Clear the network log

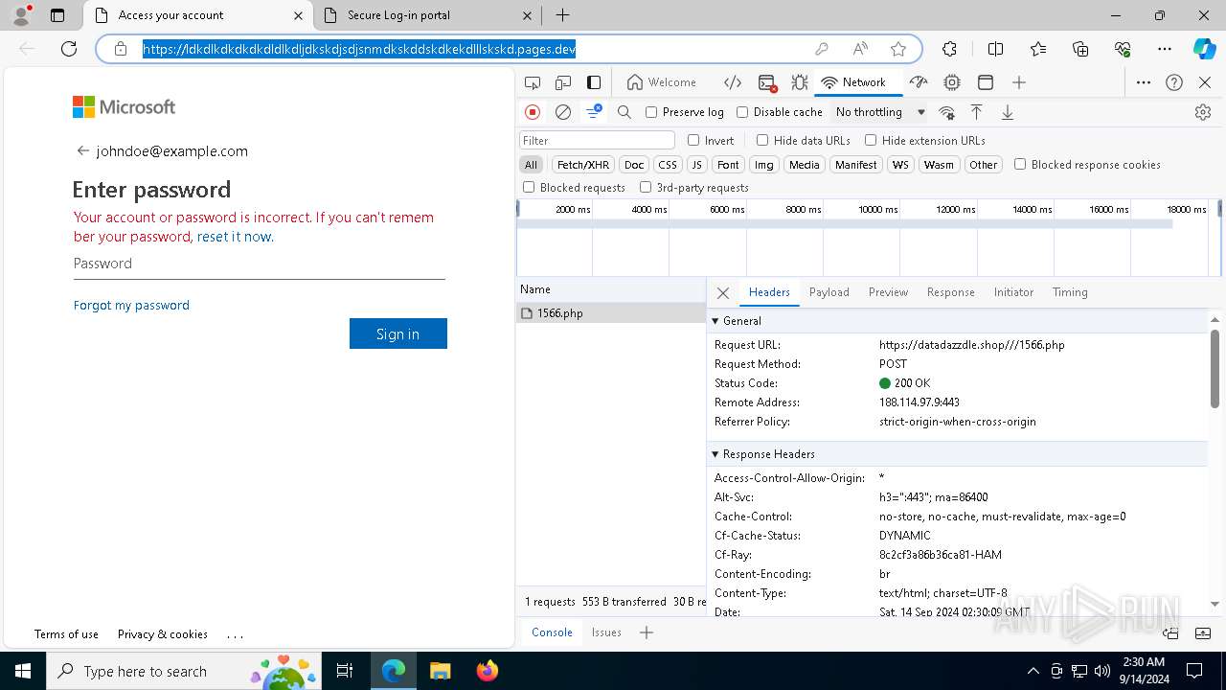[563, 112]
